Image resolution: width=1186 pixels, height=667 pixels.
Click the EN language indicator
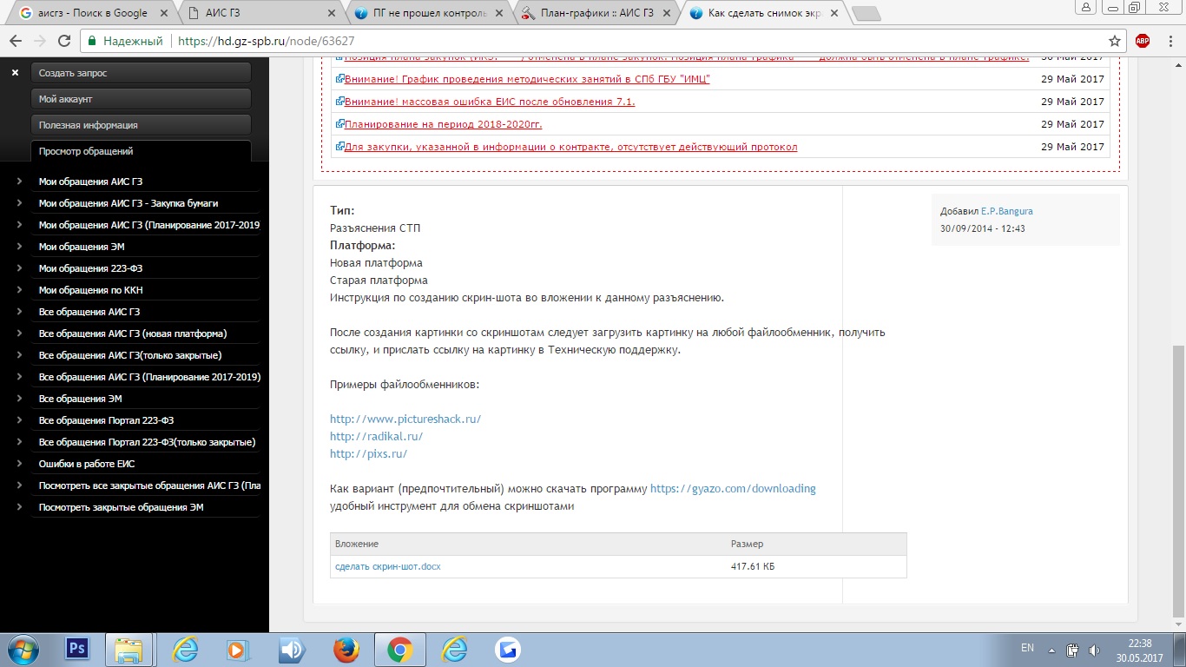click(1027, 648)
